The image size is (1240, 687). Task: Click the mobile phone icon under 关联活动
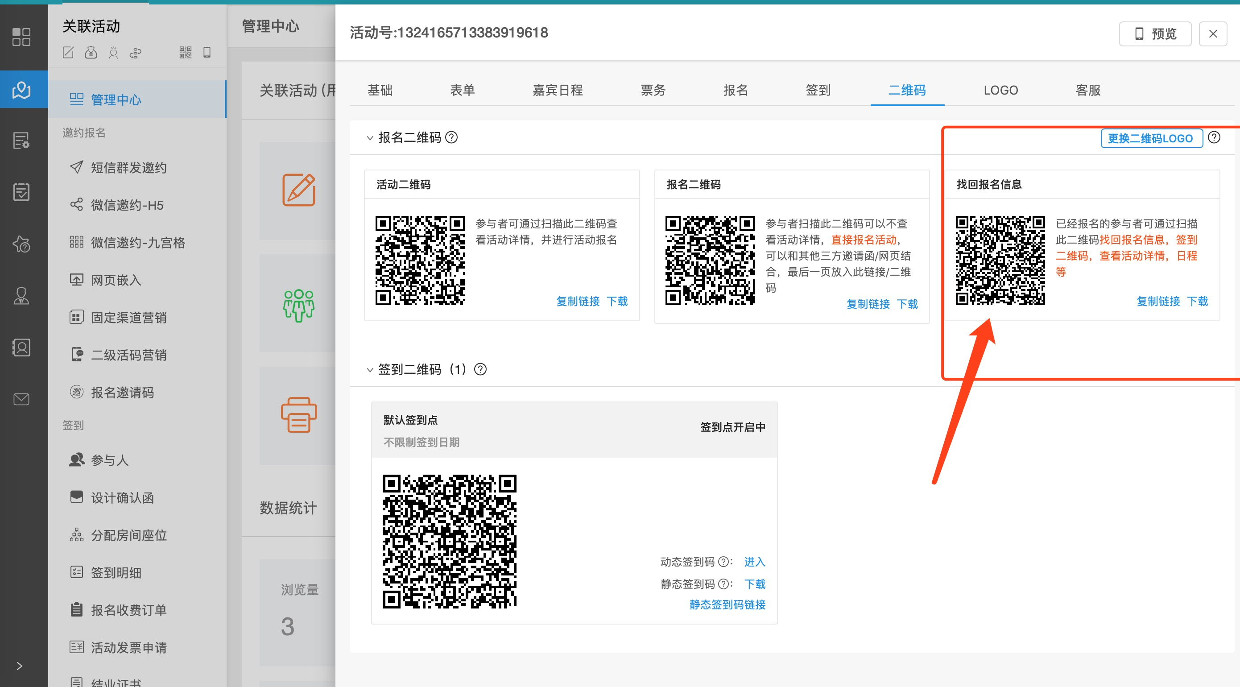(207, 53)
